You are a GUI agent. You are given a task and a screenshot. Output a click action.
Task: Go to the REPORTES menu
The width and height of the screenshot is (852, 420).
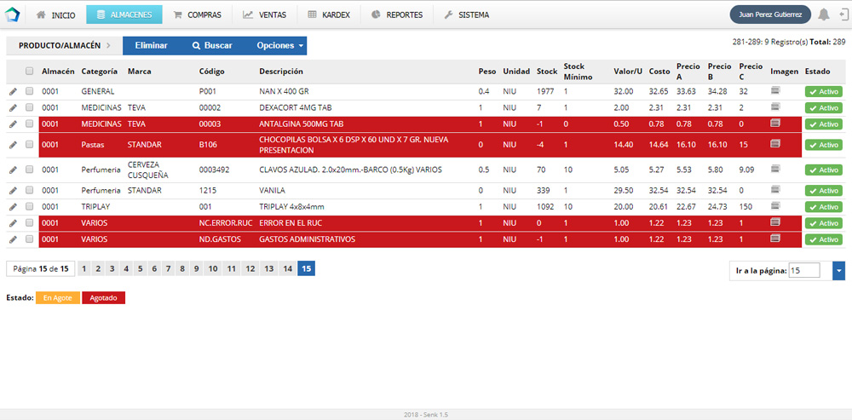[396, 14]
